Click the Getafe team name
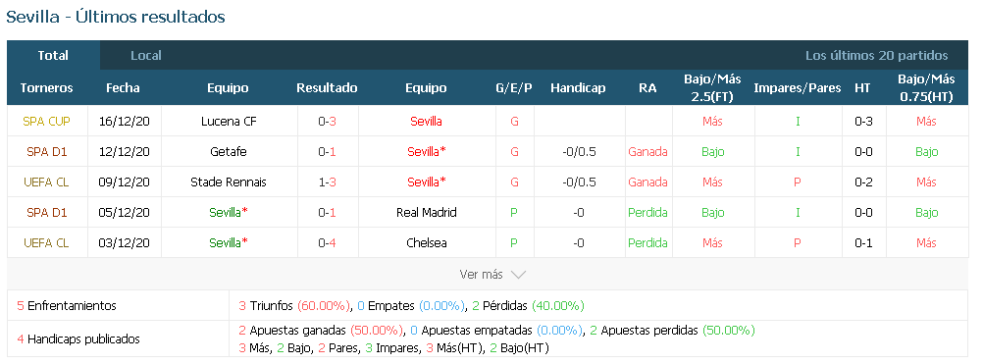 [x=229, y=152]
